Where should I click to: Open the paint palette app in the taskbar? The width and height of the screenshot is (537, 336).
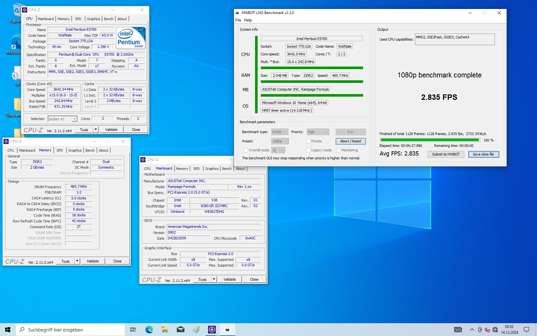196,330
